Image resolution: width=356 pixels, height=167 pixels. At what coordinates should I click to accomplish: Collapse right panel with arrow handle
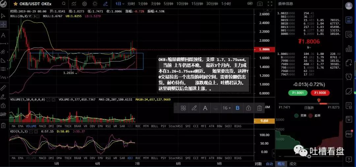click(x=274, y=153)
